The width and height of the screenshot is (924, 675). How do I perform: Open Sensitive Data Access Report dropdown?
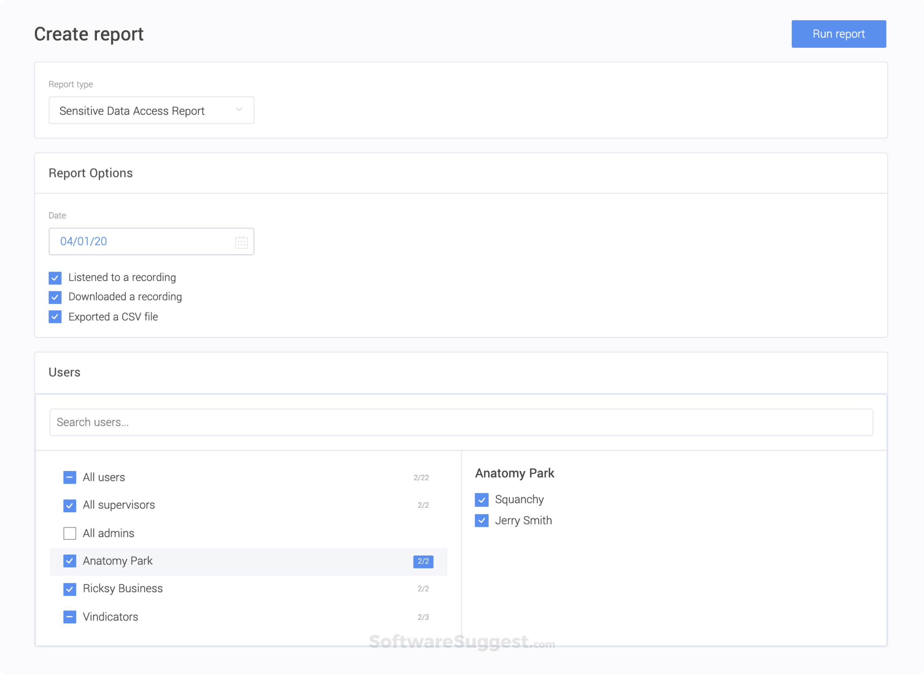[151, 110]
